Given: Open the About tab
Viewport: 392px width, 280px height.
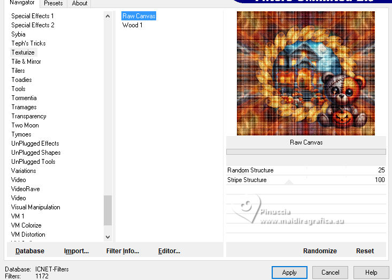Looking at the screenshot, I should pyautogui.click(x=80, y=3).
